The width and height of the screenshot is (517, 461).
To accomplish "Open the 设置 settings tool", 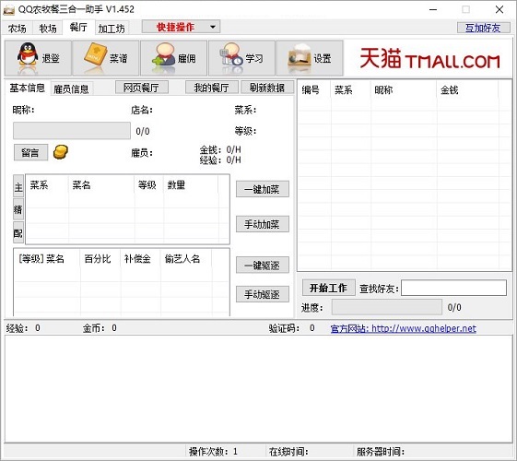I will pyautogui.click(x=310, y=58).
